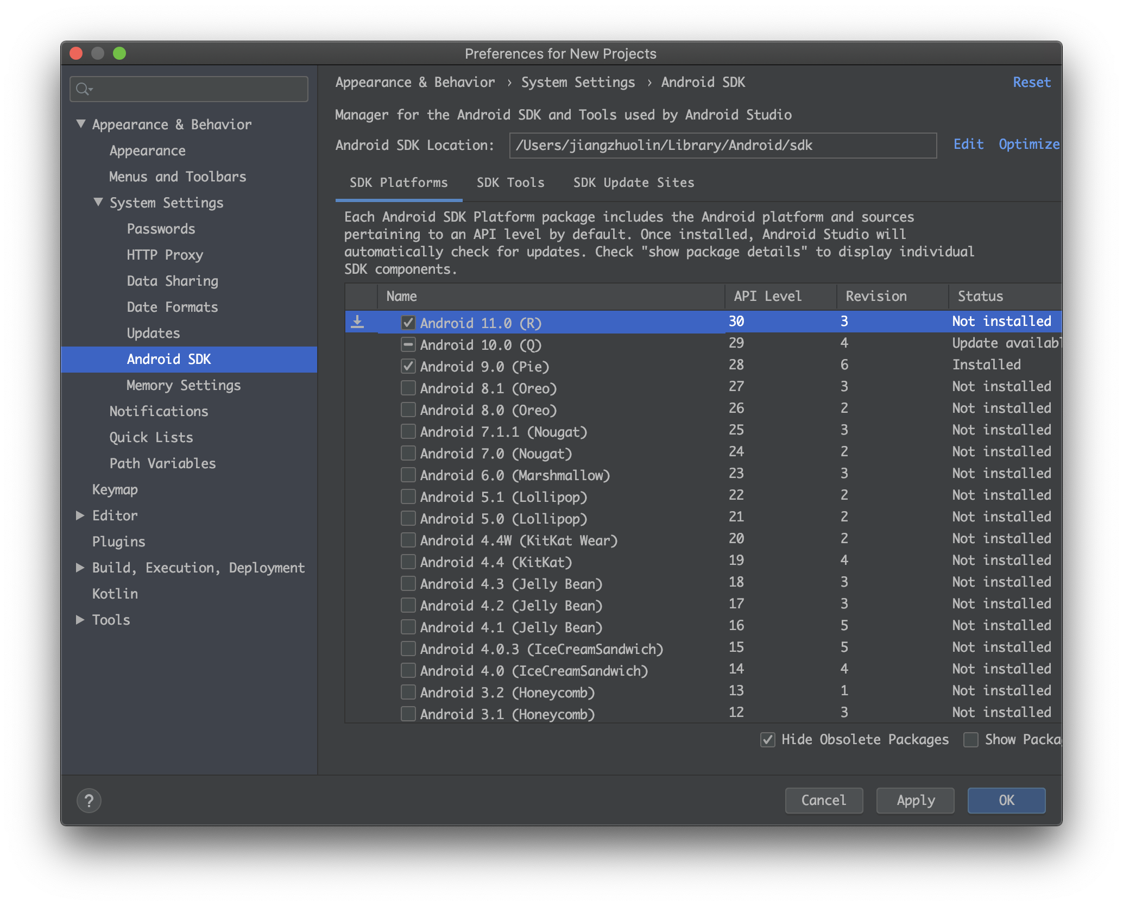Toggle the Android 10.0 (Q) checkbox
The image size is (1123, 906).
click(408, 344)
